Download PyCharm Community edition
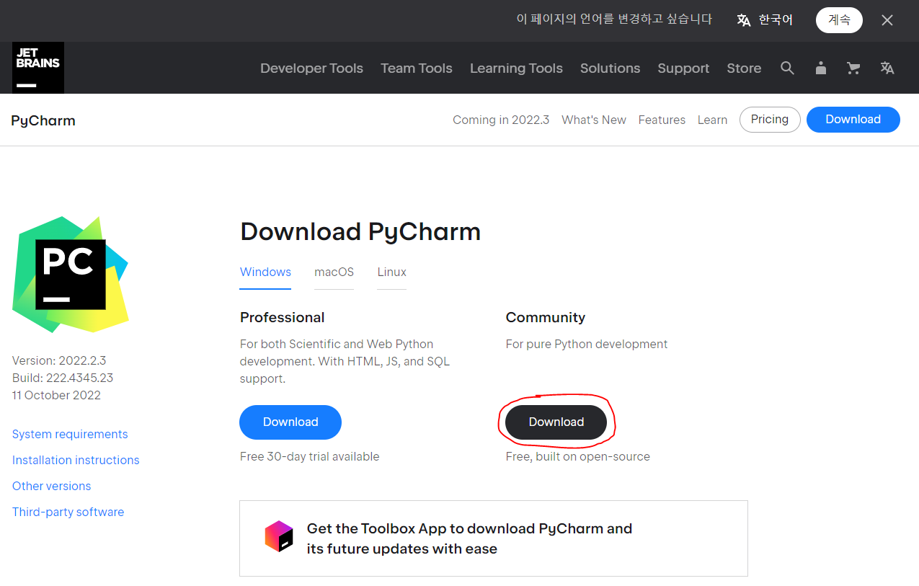Image resolution: width=919 pixels, height=586 pixels. [556, 422]
